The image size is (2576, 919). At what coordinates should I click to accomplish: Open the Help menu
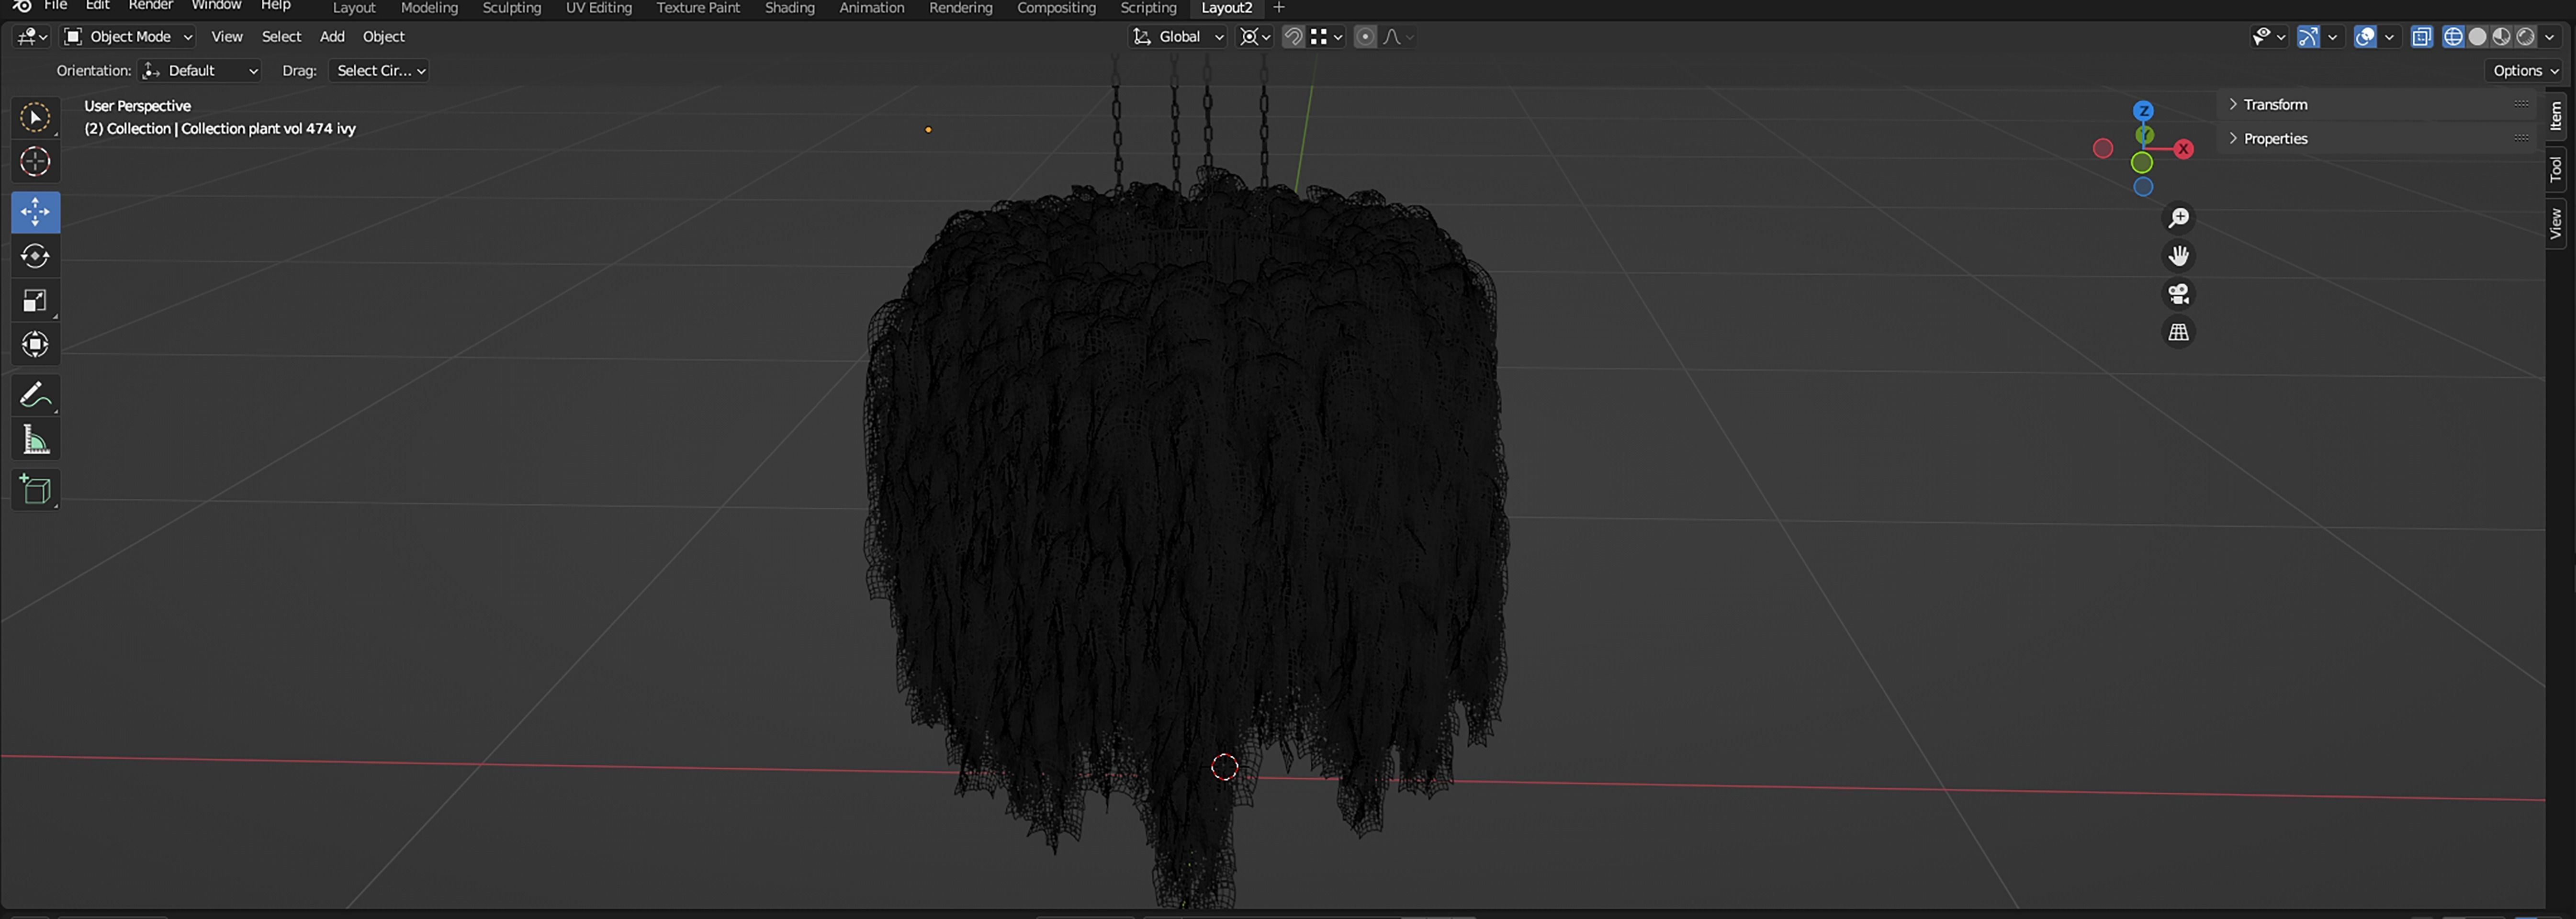point(276,6)
